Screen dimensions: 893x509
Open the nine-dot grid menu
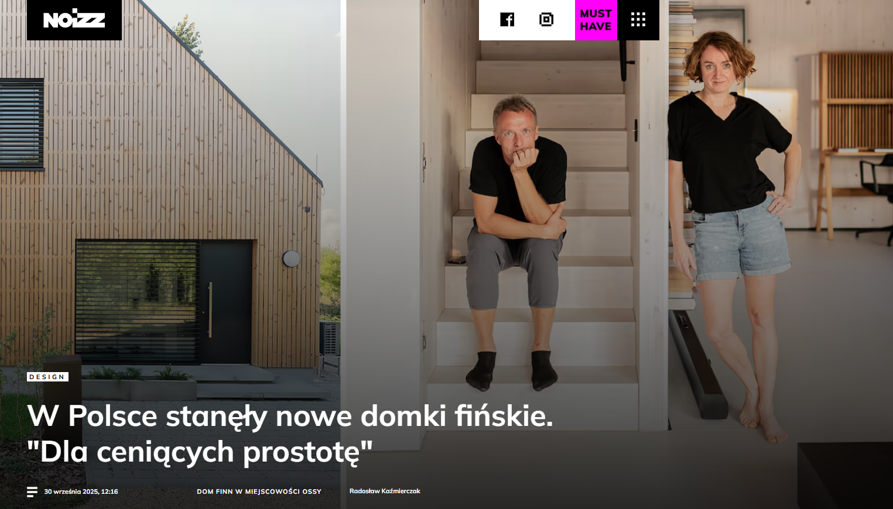(x=638, y=20)
